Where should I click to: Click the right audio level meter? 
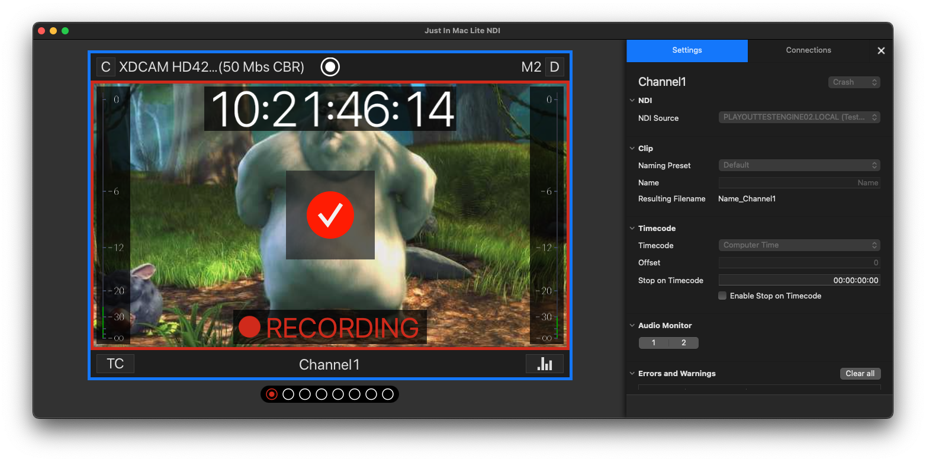(x=546, y=216)
